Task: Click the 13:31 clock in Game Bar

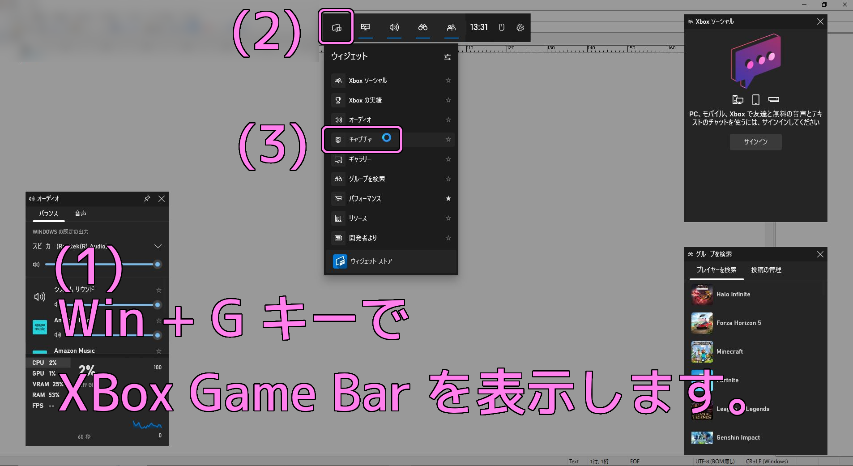Action: (x=479, y=27)
